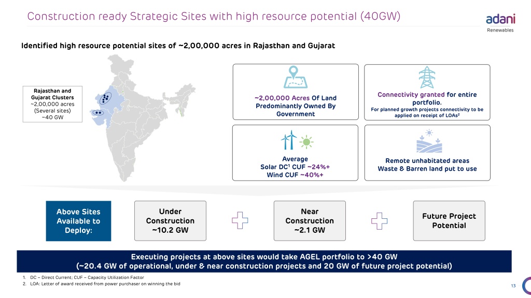The width and height of the screenshot is (531, 298).
Task: Click the plus sign after Near Construction
Action: tap(379, 221)
